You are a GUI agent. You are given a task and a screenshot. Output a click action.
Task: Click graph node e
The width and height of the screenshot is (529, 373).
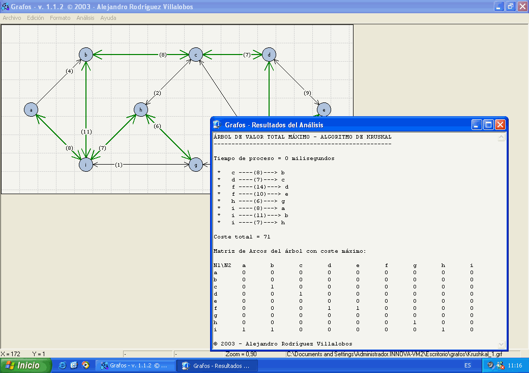click(324, 110)
